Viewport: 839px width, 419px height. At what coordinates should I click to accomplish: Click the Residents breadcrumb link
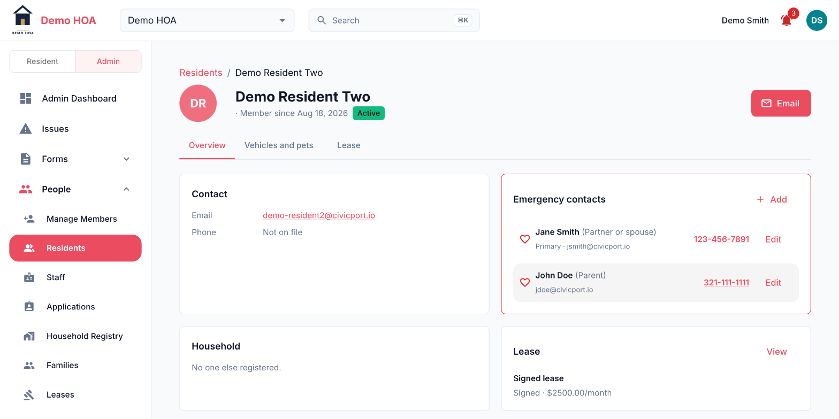[x=201, y=73]
